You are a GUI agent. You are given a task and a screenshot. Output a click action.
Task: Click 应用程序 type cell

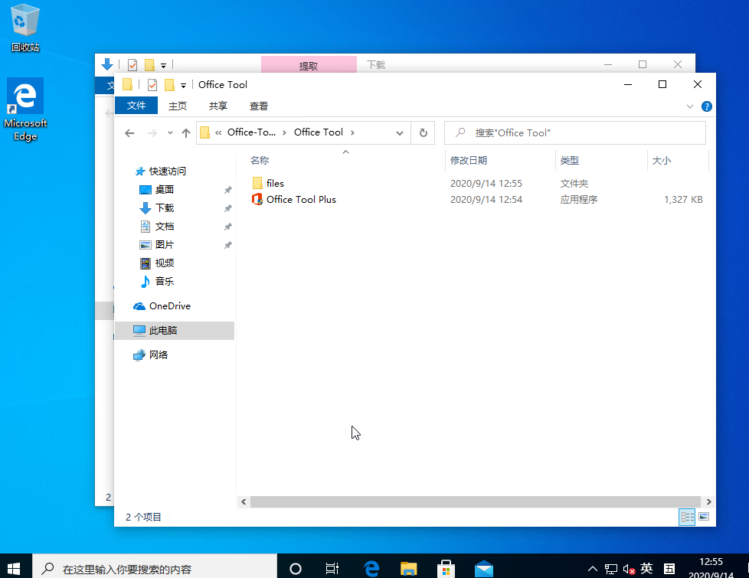(x=578, y=200)
